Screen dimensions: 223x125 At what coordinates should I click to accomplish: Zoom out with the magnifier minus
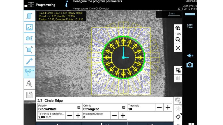[x=178, y=40]
